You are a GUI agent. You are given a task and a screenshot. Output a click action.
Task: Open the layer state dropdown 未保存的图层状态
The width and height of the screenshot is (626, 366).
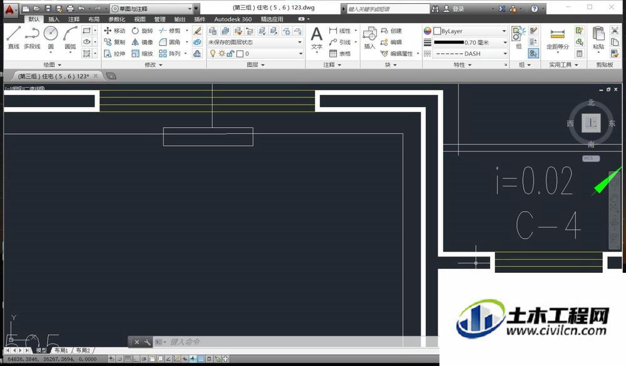pos(255,42)
